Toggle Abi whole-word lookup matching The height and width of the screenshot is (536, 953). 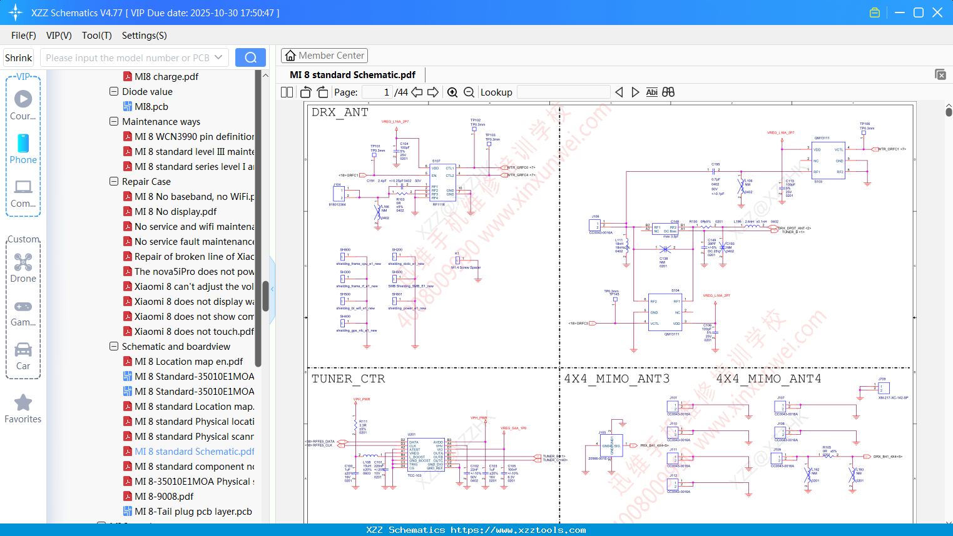[x=652, y=92]
